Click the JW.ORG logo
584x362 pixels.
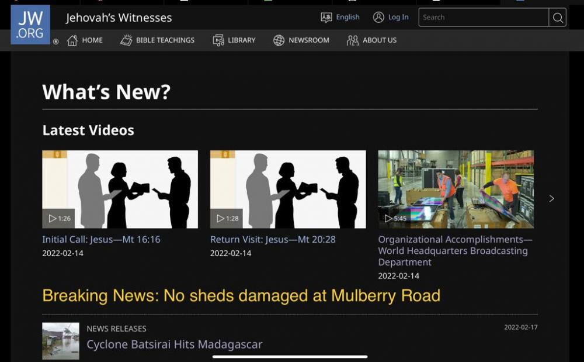[30, 25]
